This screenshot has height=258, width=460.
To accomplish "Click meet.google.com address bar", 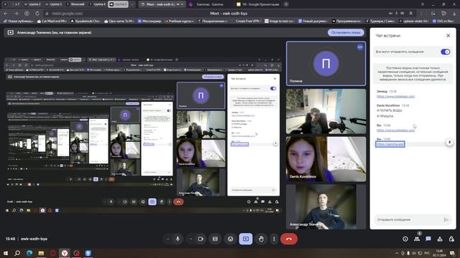I will (x=67, y=14).
